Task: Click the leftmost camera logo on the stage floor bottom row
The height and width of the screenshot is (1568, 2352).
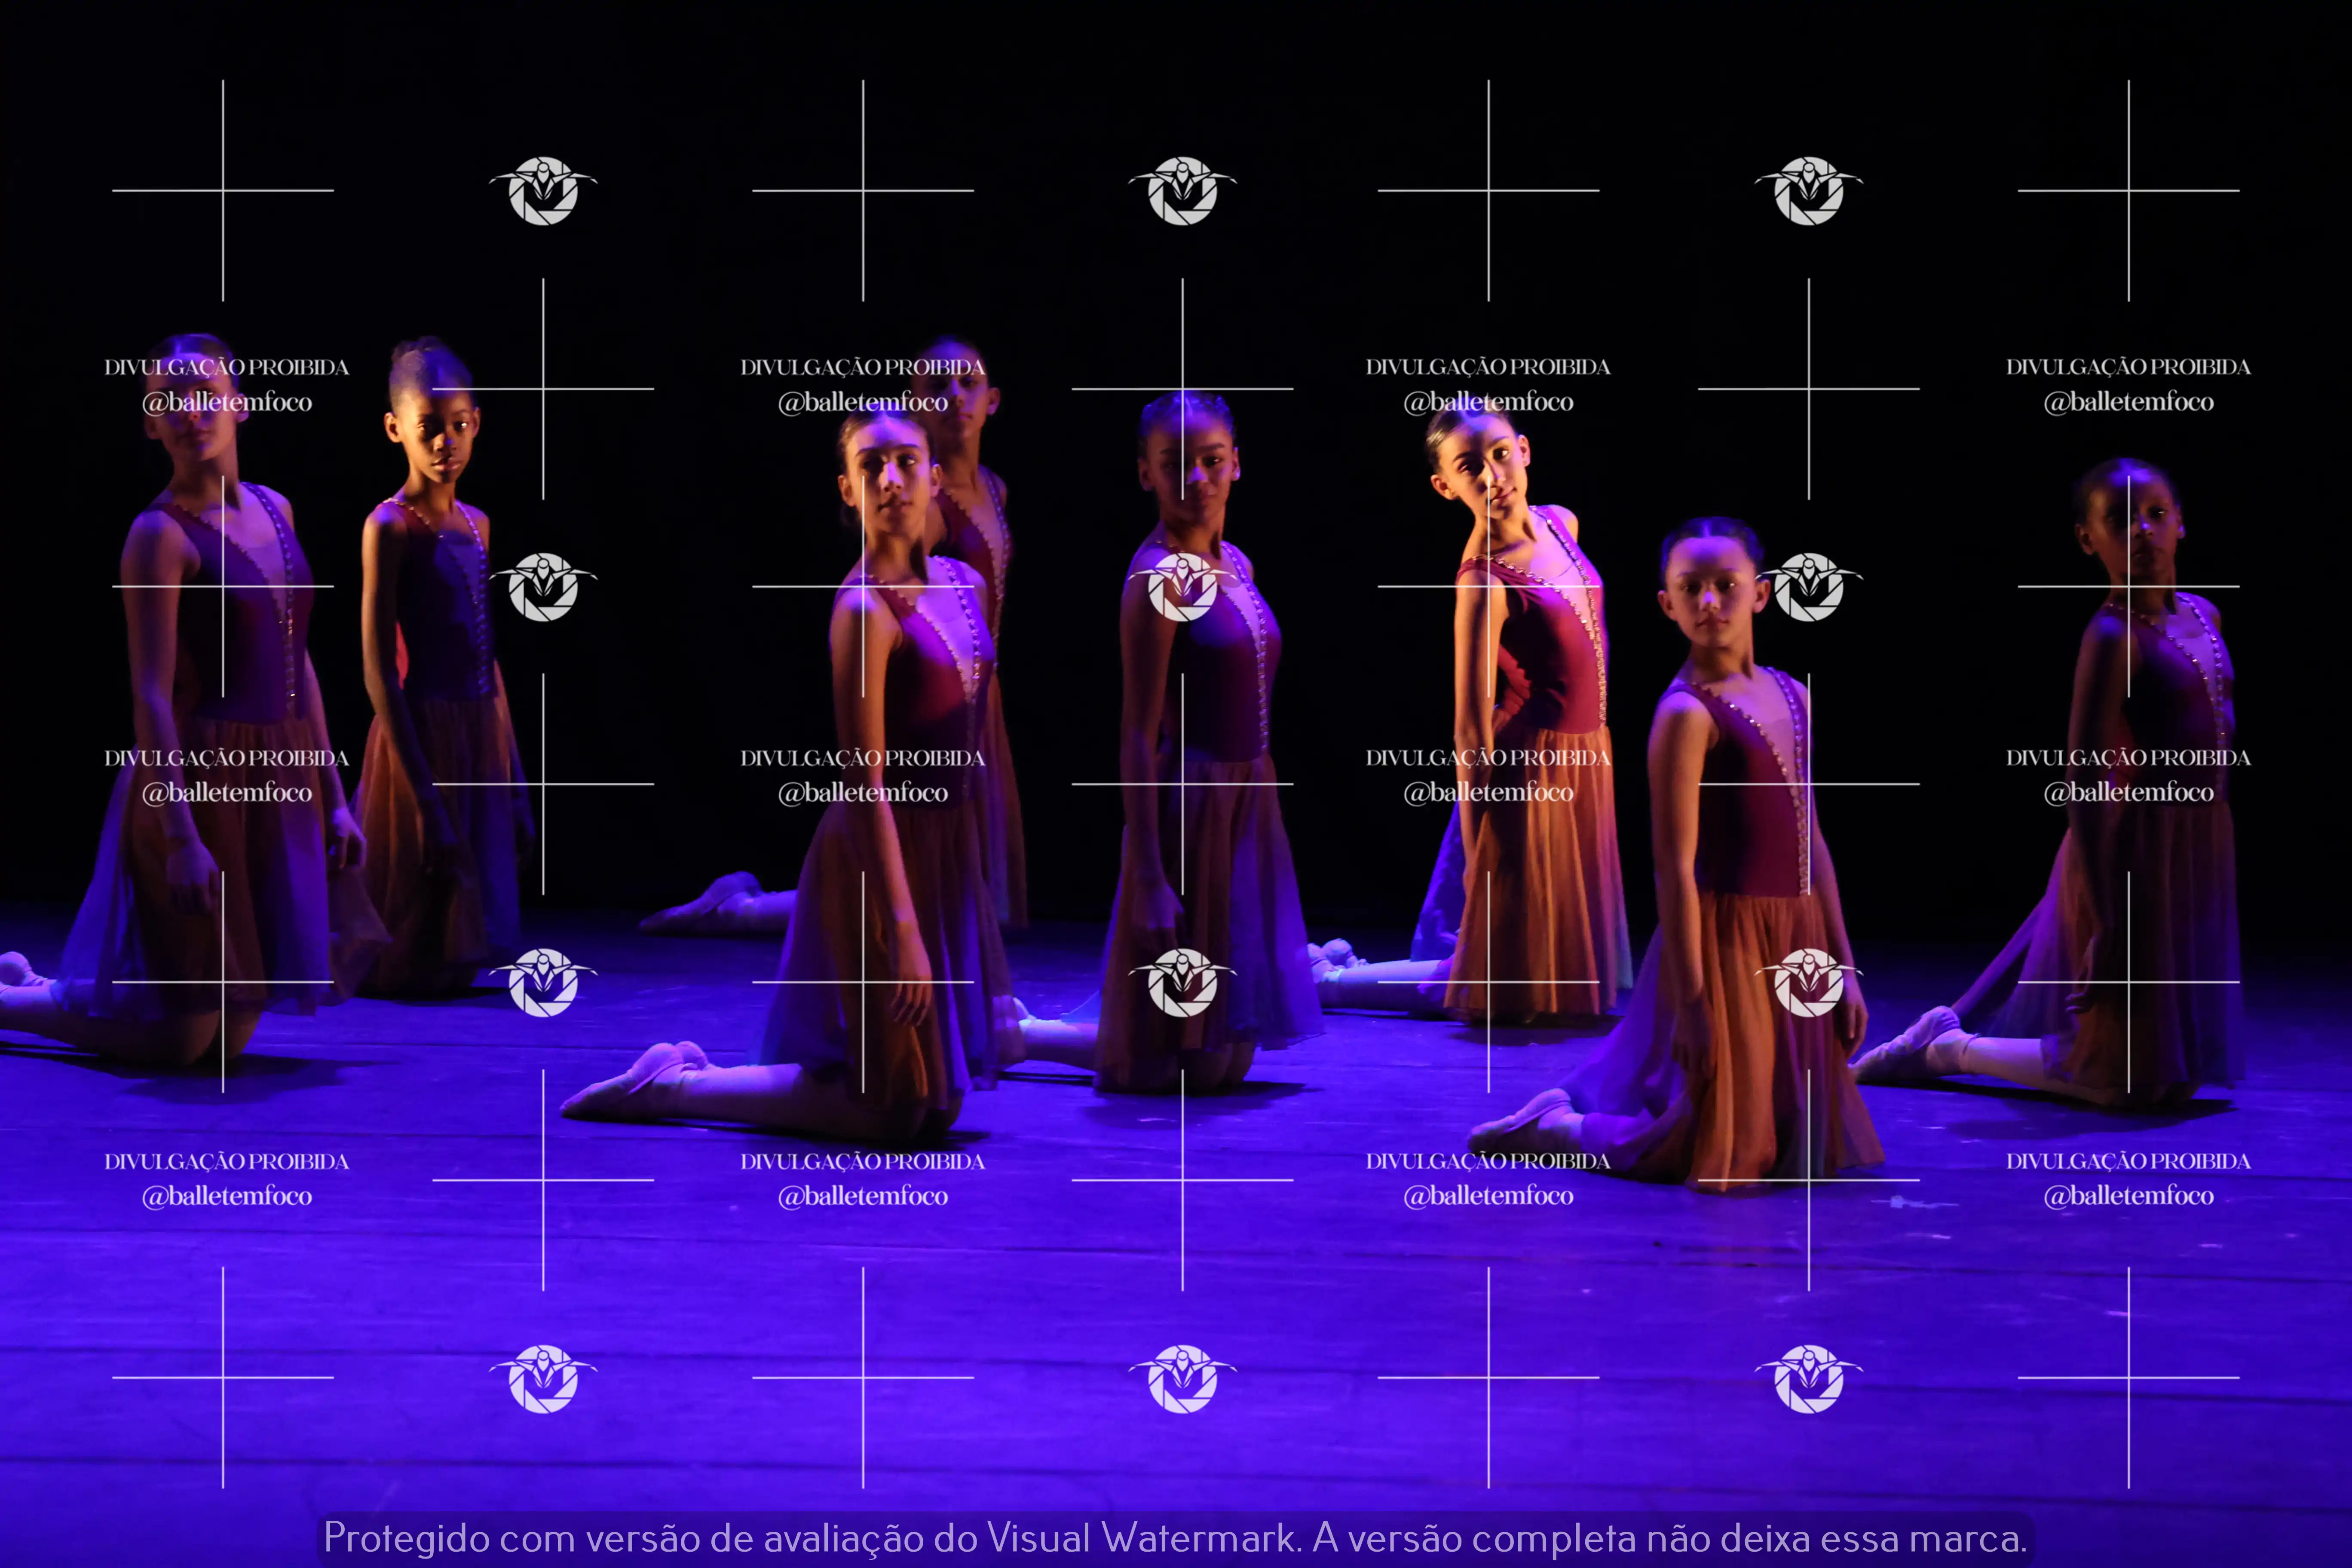Action: point(543,1378)
